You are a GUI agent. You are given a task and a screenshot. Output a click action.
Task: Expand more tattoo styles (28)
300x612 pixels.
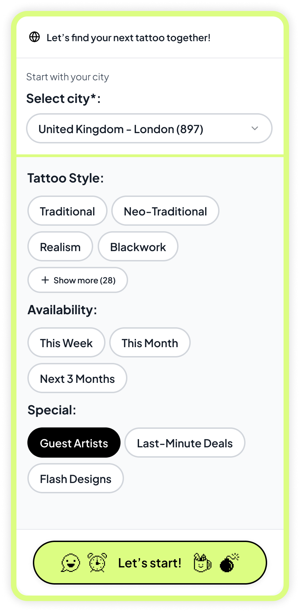point(78,280)
